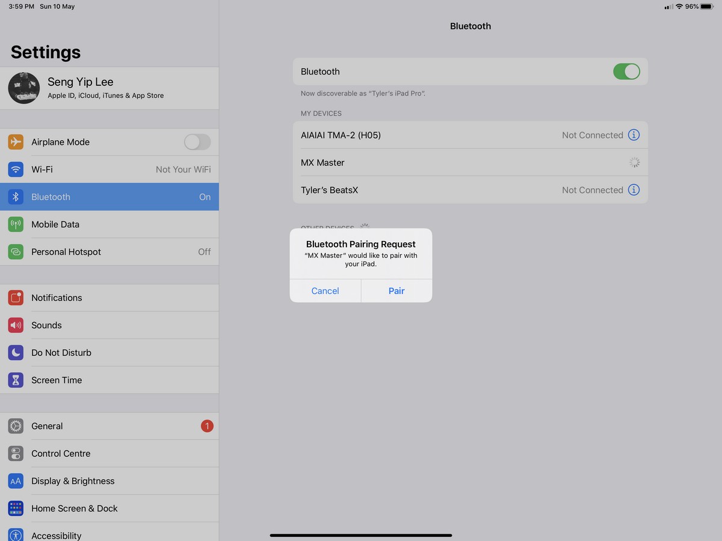This screenshot has width=722, height=541.
Task: Tap the Bluetooth page title
Action: (471, 26)
